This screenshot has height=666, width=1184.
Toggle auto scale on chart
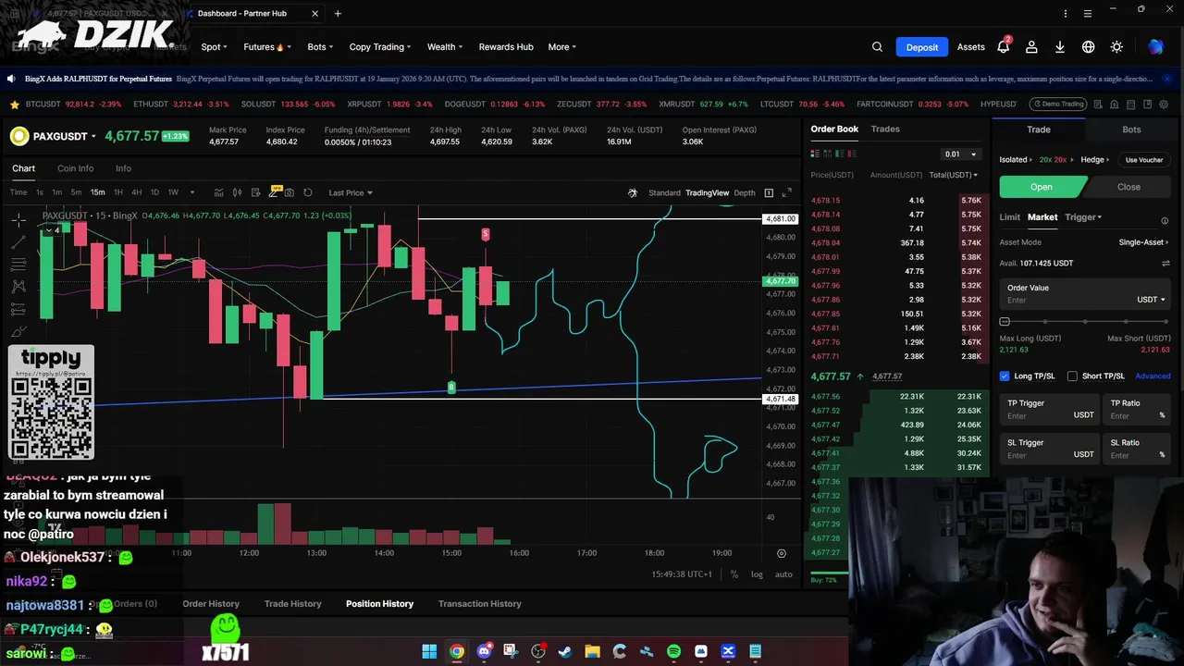pyautogui.click(x=783, y=574)
